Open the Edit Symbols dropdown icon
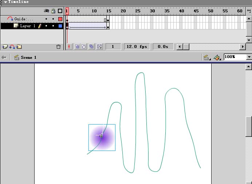 pyautogui.click(x=217, y=57)
